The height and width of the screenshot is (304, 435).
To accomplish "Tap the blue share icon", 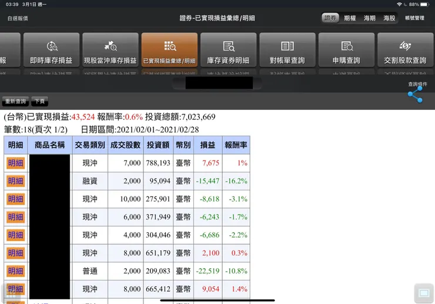I will (x=415, y=95).
